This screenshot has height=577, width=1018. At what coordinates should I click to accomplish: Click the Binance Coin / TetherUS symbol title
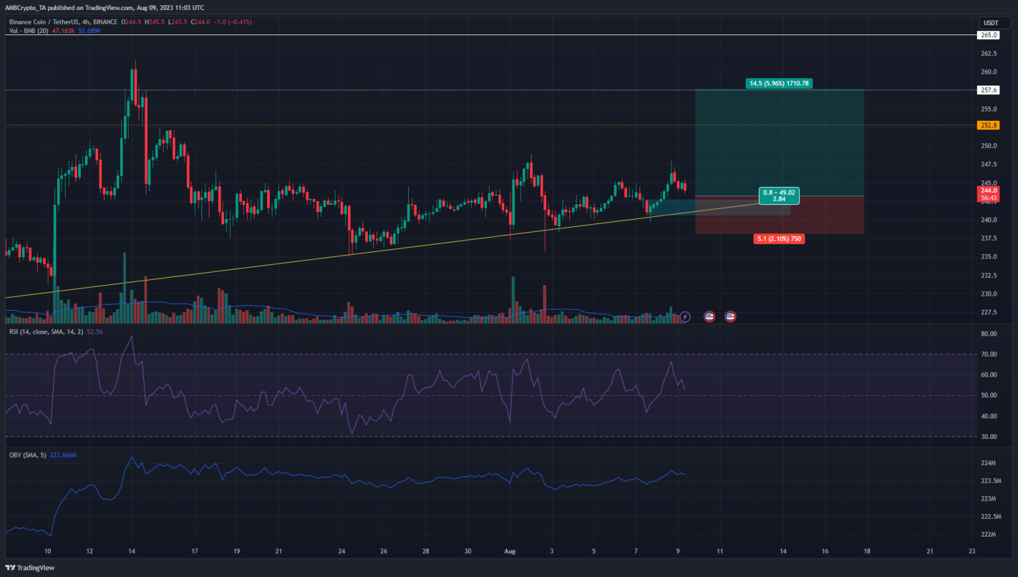click(x=63, y=22)
